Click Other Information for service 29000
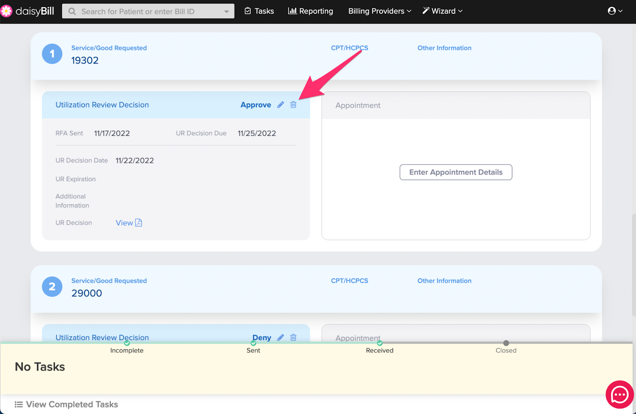 (444, 281)
